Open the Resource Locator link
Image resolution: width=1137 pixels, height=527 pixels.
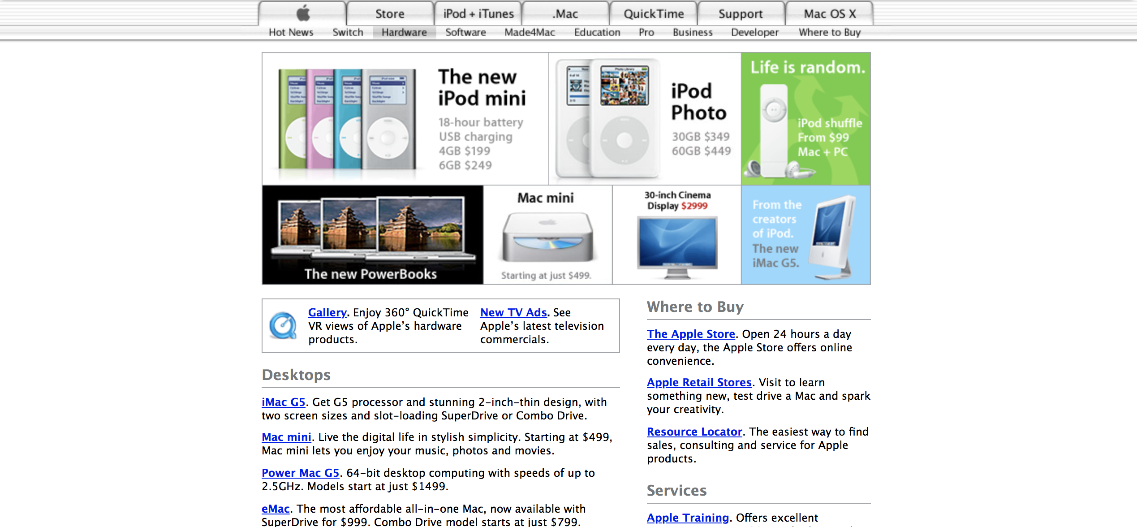point(694,432)
